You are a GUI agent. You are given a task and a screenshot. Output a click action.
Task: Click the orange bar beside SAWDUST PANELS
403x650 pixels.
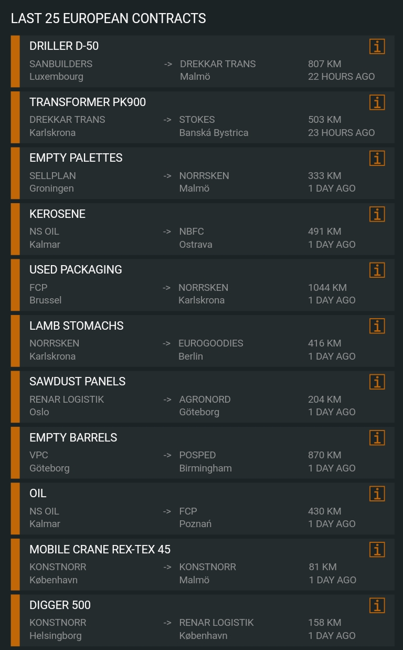coord(15,397)
